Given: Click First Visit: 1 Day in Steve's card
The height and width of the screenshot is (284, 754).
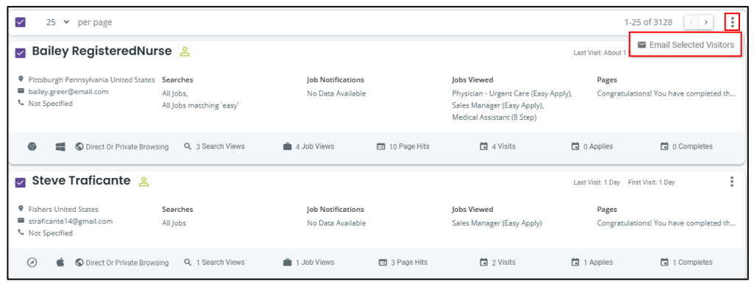Looking at the screenshot, I should (x=652, y=182).
